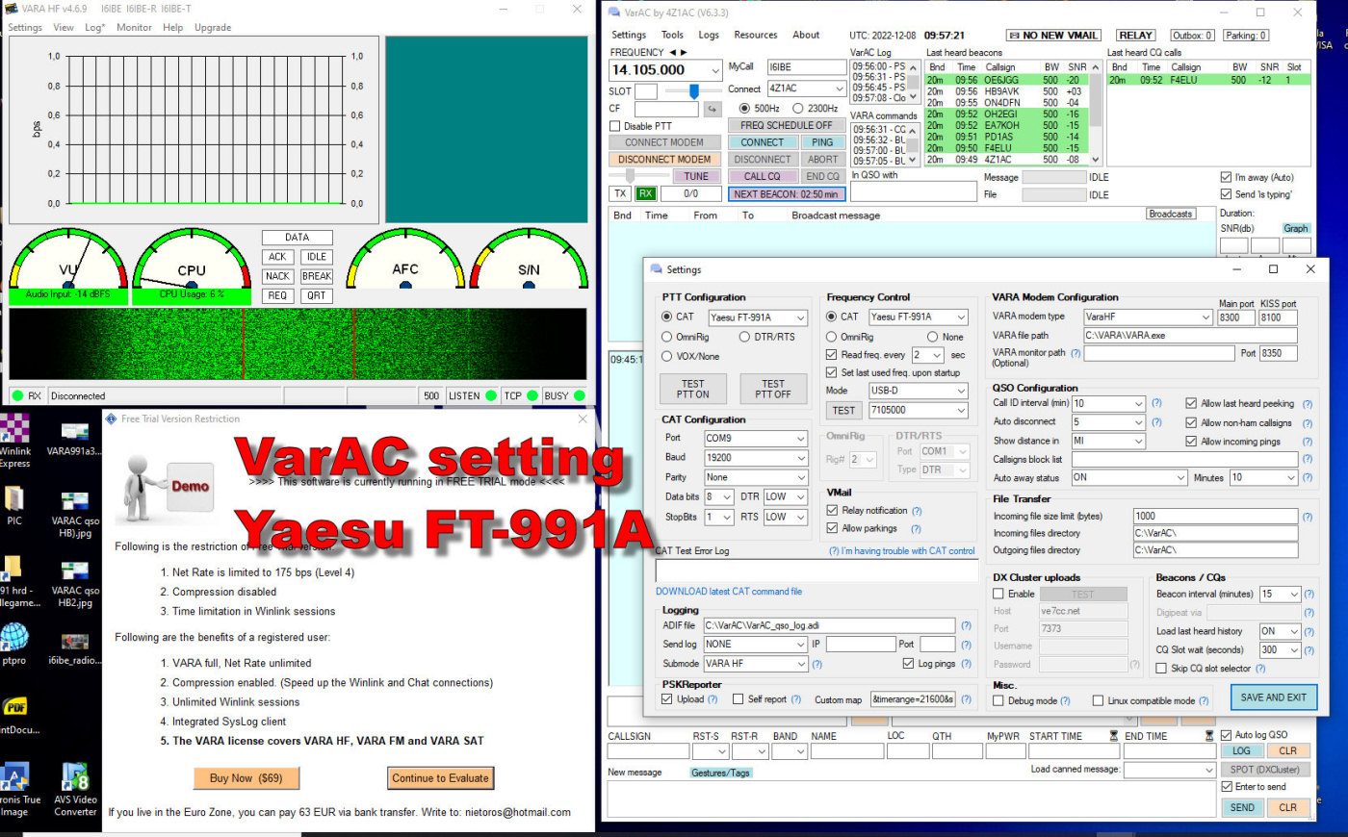Select OmniRig in Frequency Control

[x=832, y=337]
